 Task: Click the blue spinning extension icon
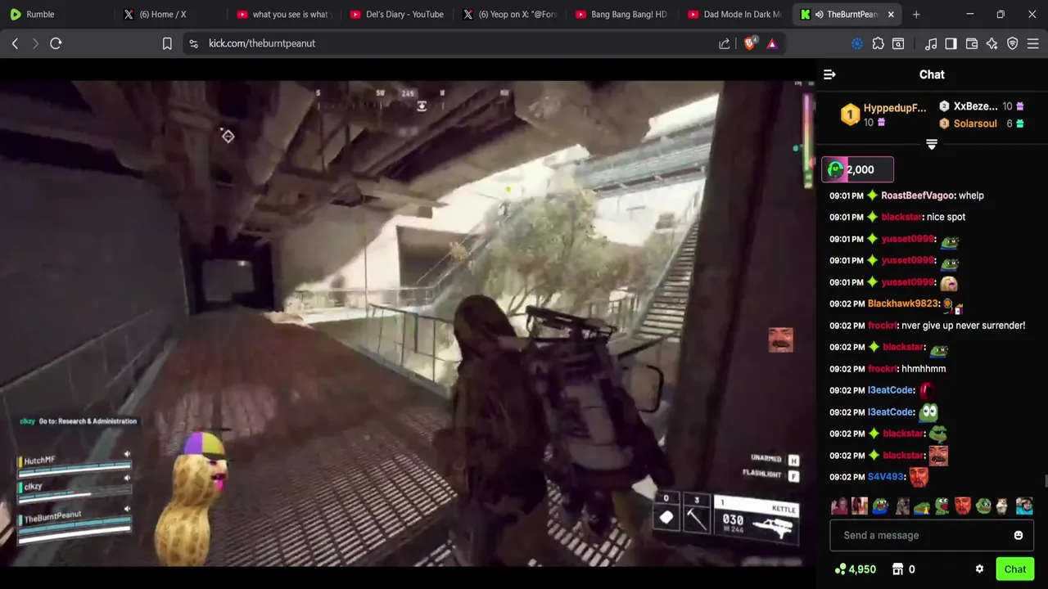point(857,43)
